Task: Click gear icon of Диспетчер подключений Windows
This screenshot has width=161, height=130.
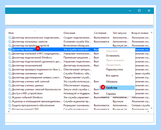Action: pyautogui.click(x=10, y=57)
